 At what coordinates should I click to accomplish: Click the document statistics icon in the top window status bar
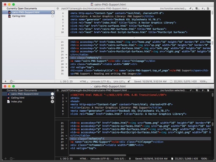(171, 81)
